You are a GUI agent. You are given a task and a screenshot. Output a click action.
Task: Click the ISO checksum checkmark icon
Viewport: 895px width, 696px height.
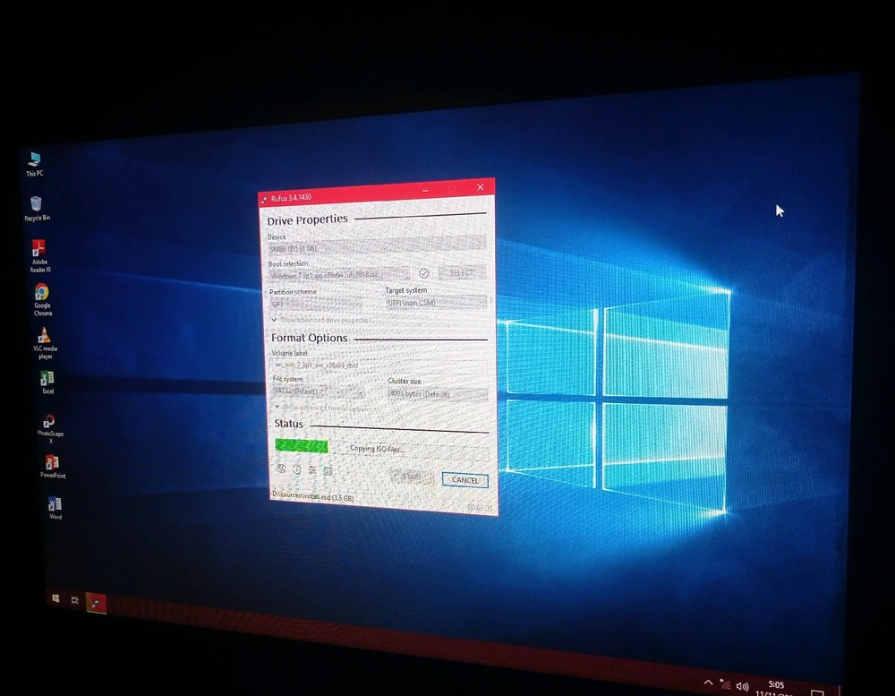coord(424,273)
